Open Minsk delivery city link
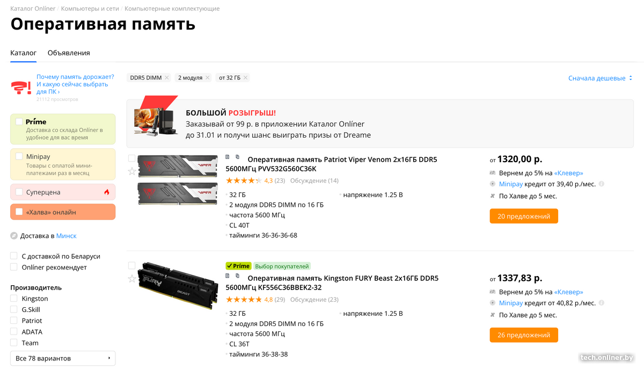The image size is (644, 369). (67, 236)
